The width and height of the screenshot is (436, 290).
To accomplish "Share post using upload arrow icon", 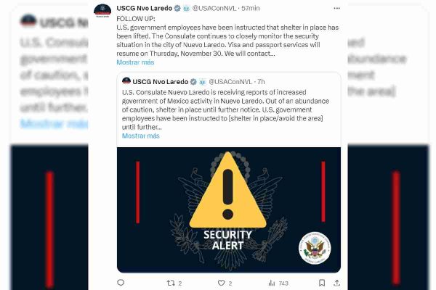I will (x=336, y=283).
